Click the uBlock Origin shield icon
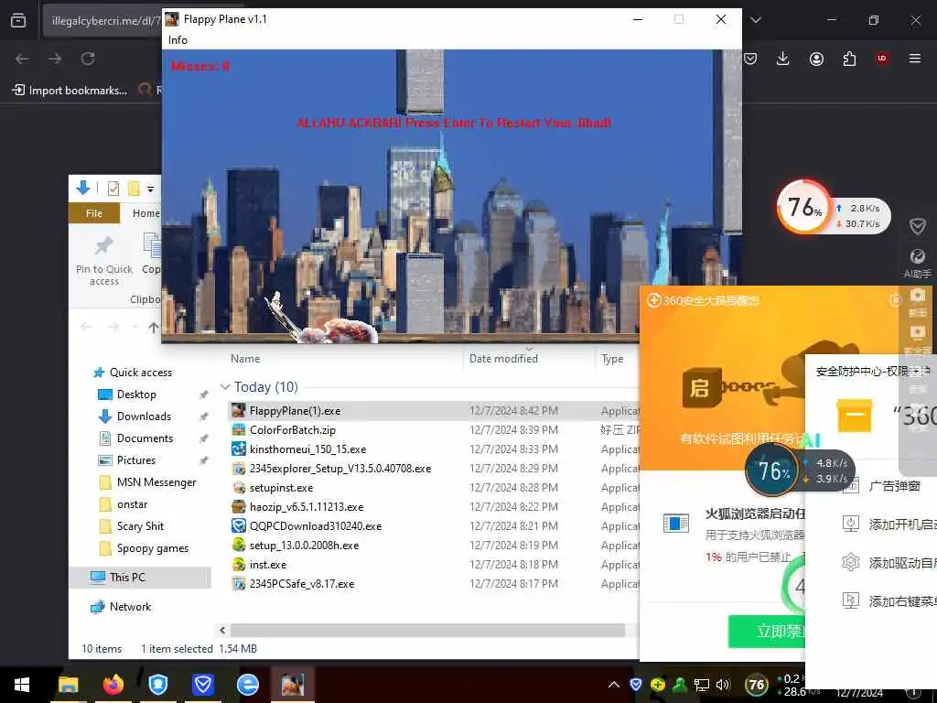Screen dimensions: 937x703 click(x=882, y=58)
